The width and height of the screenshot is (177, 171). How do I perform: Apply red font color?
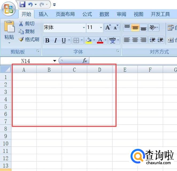click(100, 40)
